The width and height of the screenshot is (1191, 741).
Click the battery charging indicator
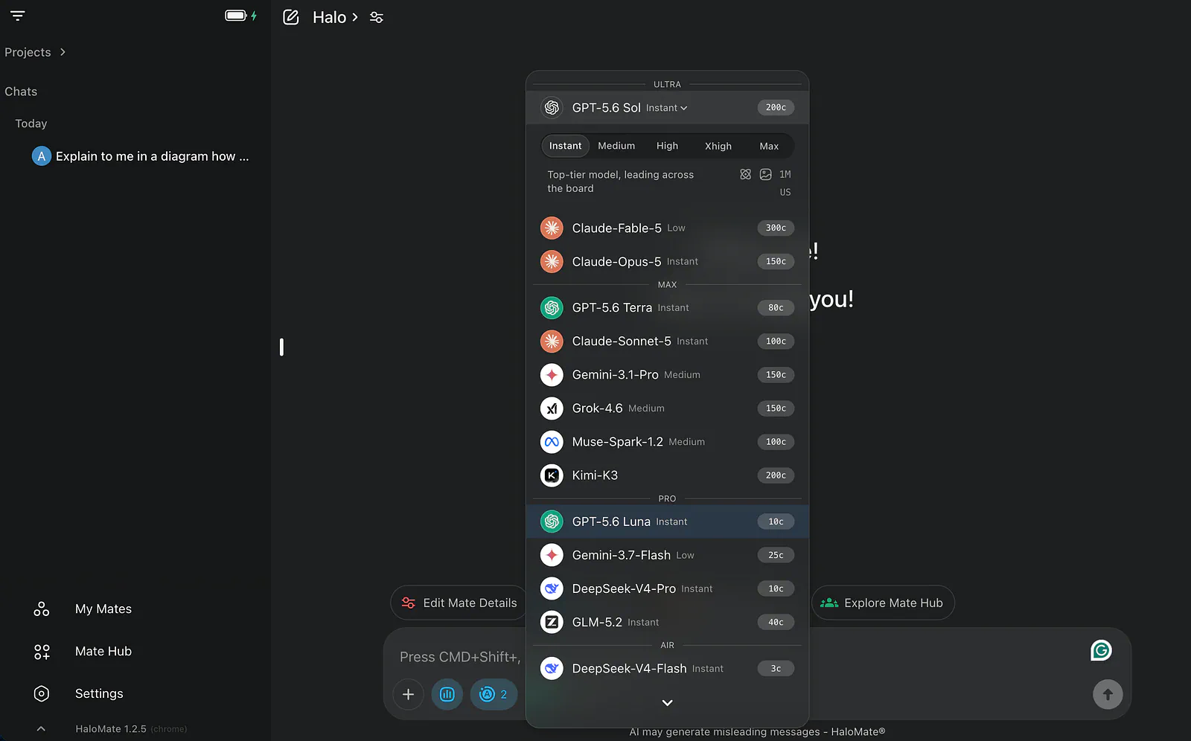tap(241, 16)
